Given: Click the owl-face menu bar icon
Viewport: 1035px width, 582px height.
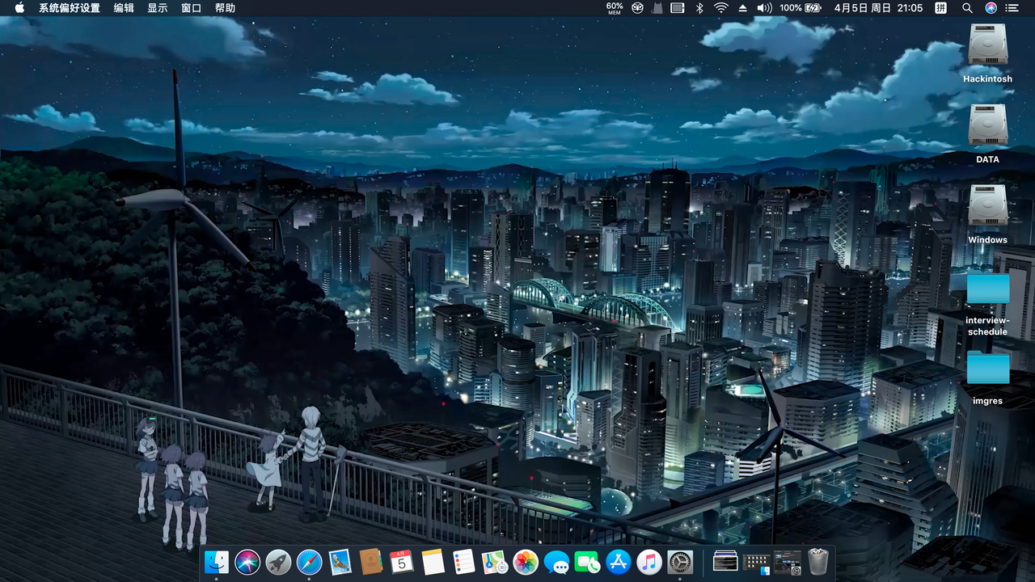Looking at the screenshot, I should pos(638,8).
